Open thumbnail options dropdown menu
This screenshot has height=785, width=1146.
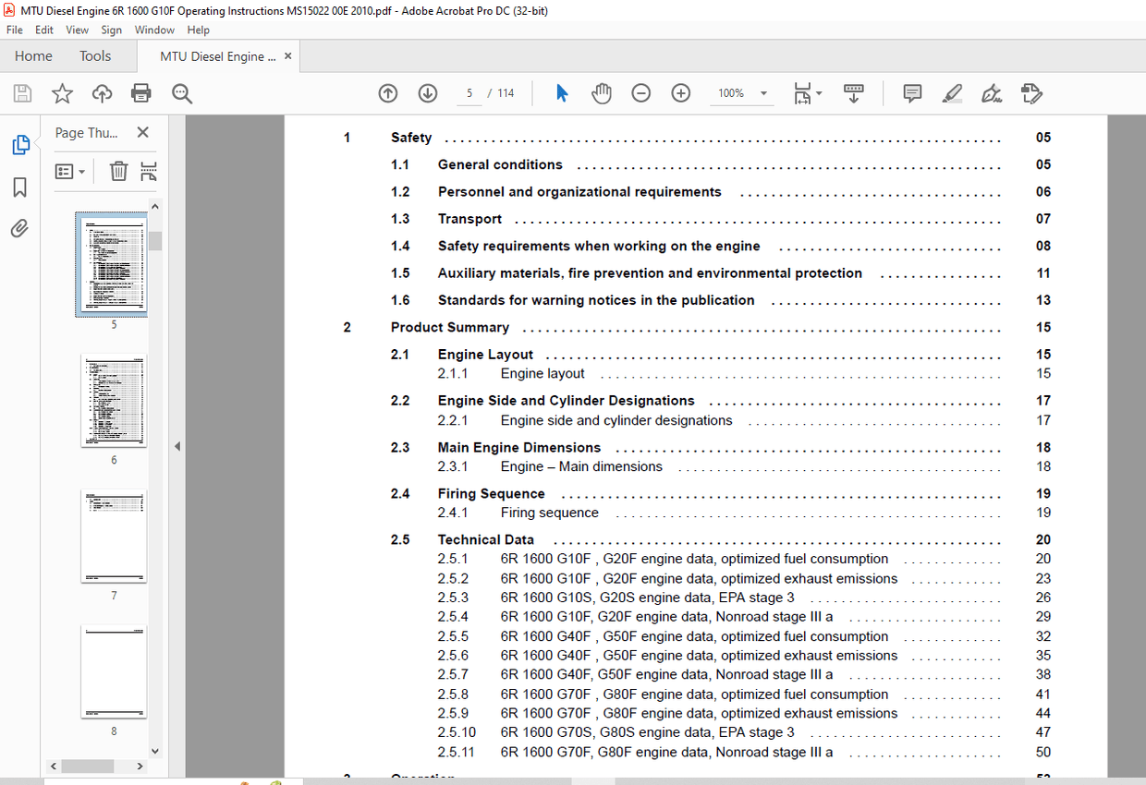point(70,172)
